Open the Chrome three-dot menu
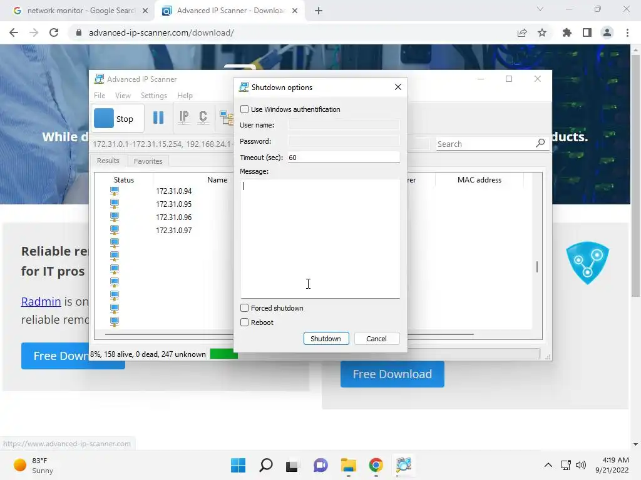641x480 pixels. pyautogui.click(x=627, y=32)
